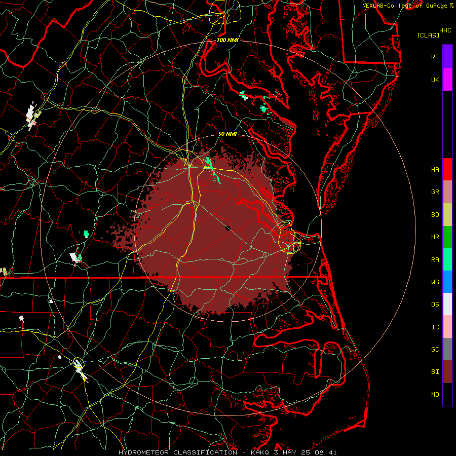The image size is (456, 456).
Task: Click the GR legend label
Action: [435, 192]
